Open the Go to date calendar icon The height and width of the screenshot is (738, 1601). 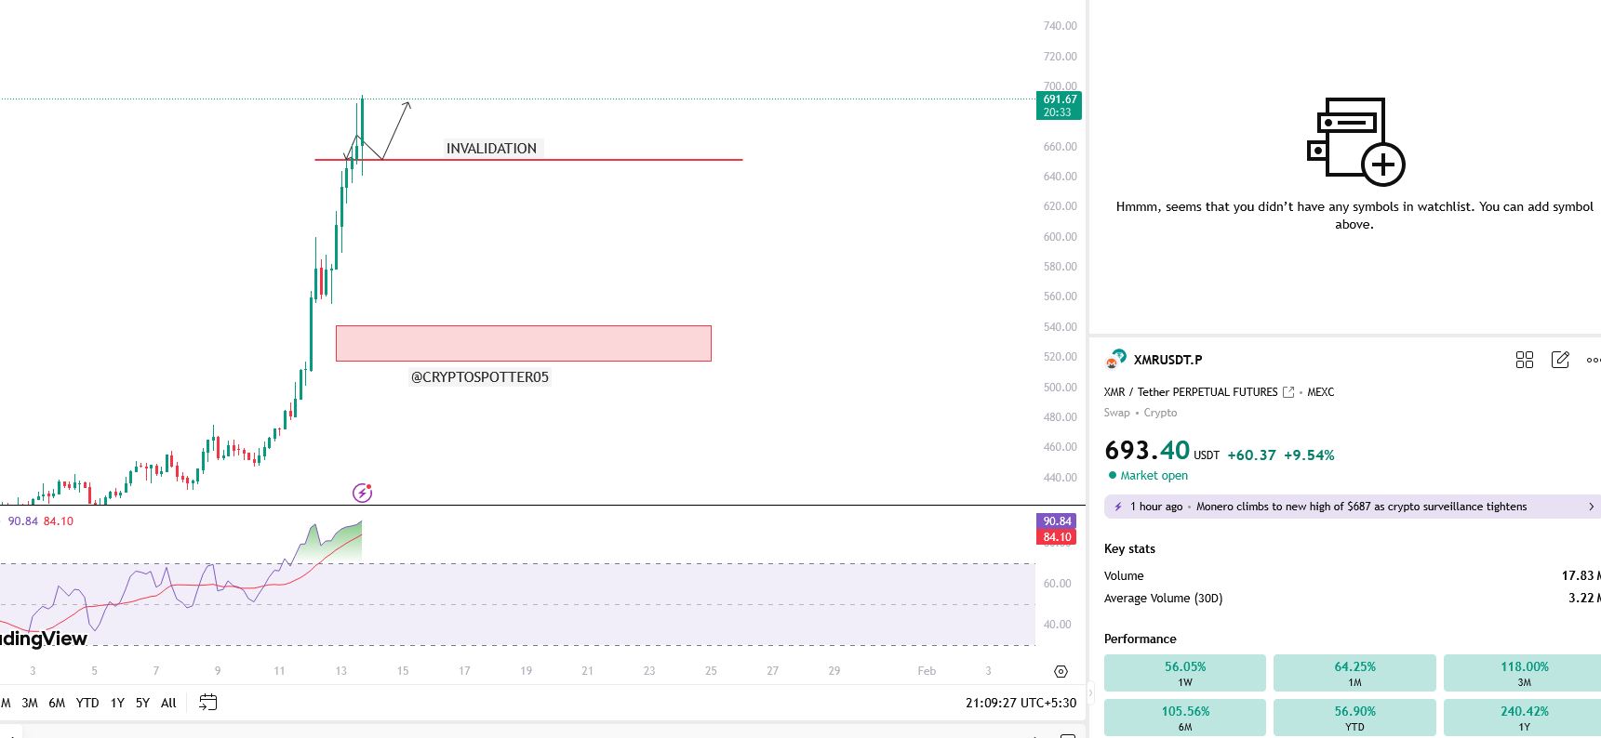(x=208, y=703)
